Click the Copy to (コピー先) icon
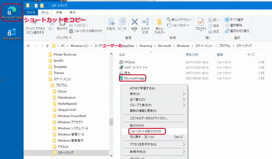This screenshot has width=272, height=159. [122, 24]
